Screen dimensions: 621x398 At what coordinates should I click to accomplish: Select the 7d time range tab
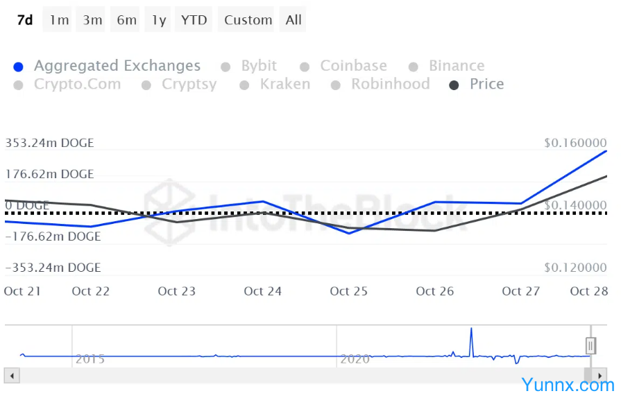(25, 20)
